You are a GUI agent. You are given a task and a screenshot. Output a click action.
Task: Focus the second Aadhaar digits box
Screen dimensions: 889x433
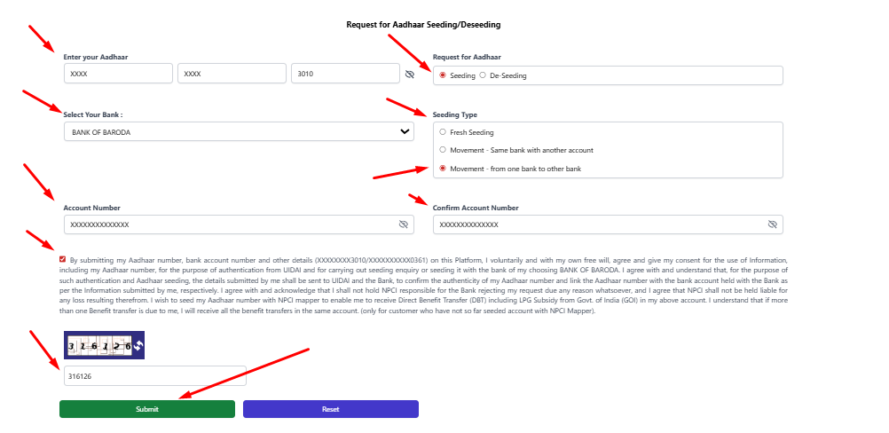coord(232,75)
